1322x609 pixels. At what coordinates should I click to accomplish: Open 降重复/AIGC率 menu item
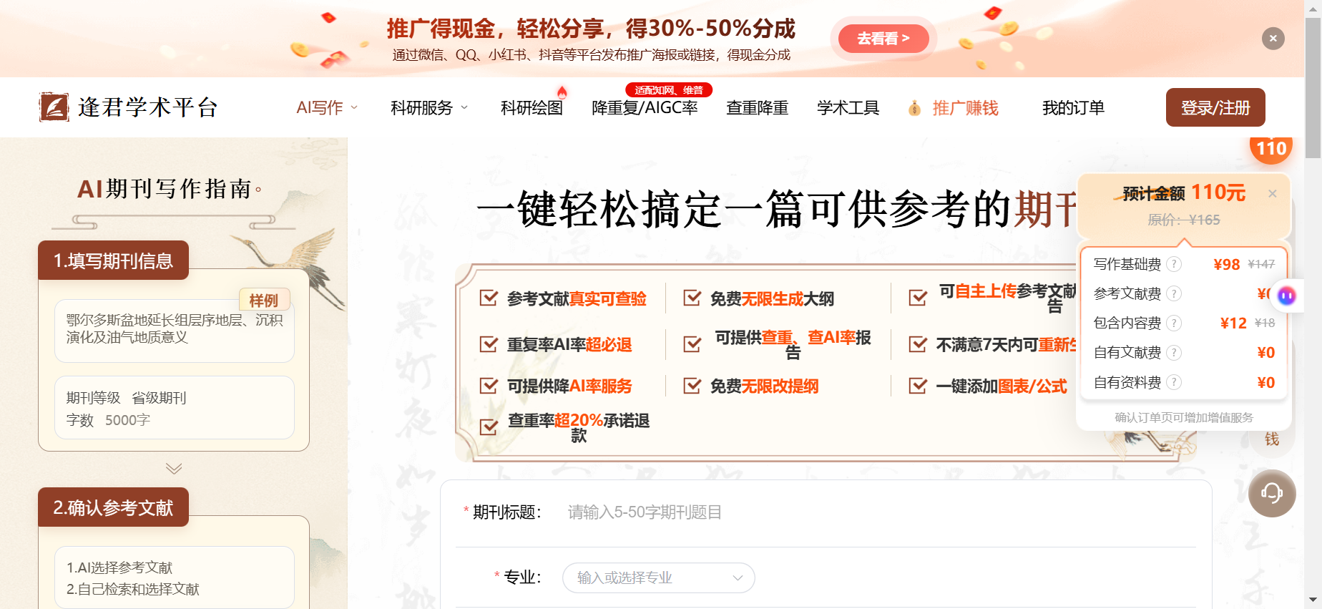point(645,108)
